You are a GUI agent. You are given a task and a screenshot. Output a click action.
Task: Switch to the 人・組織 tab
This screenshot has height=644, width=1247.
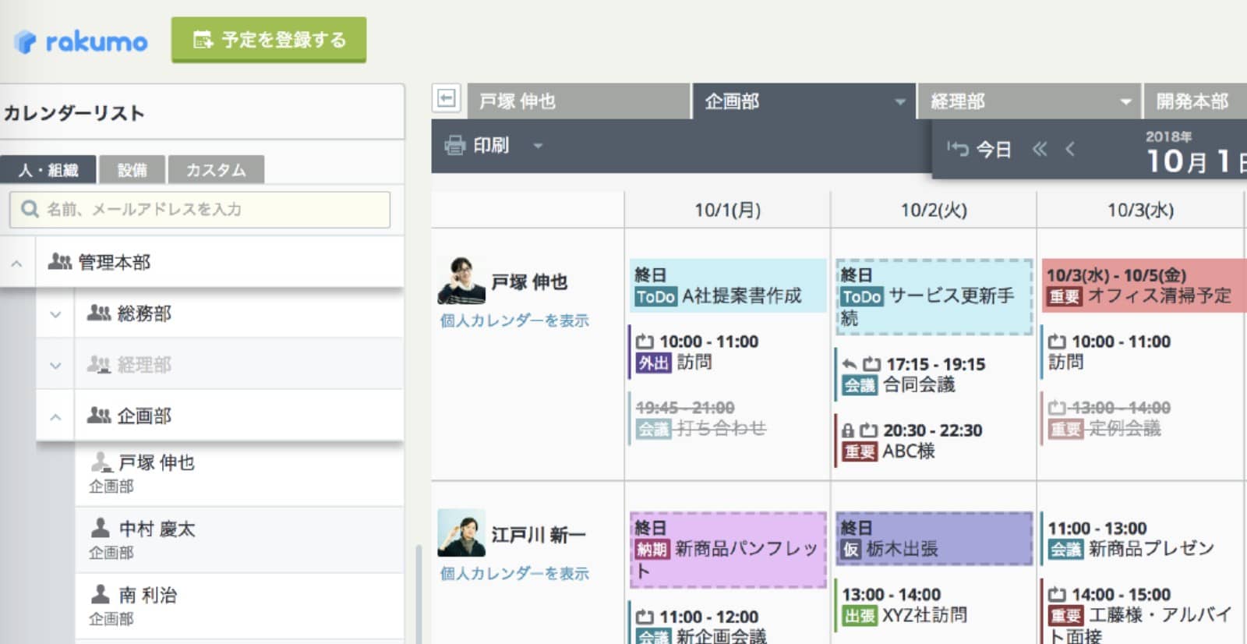click(48, 169)
